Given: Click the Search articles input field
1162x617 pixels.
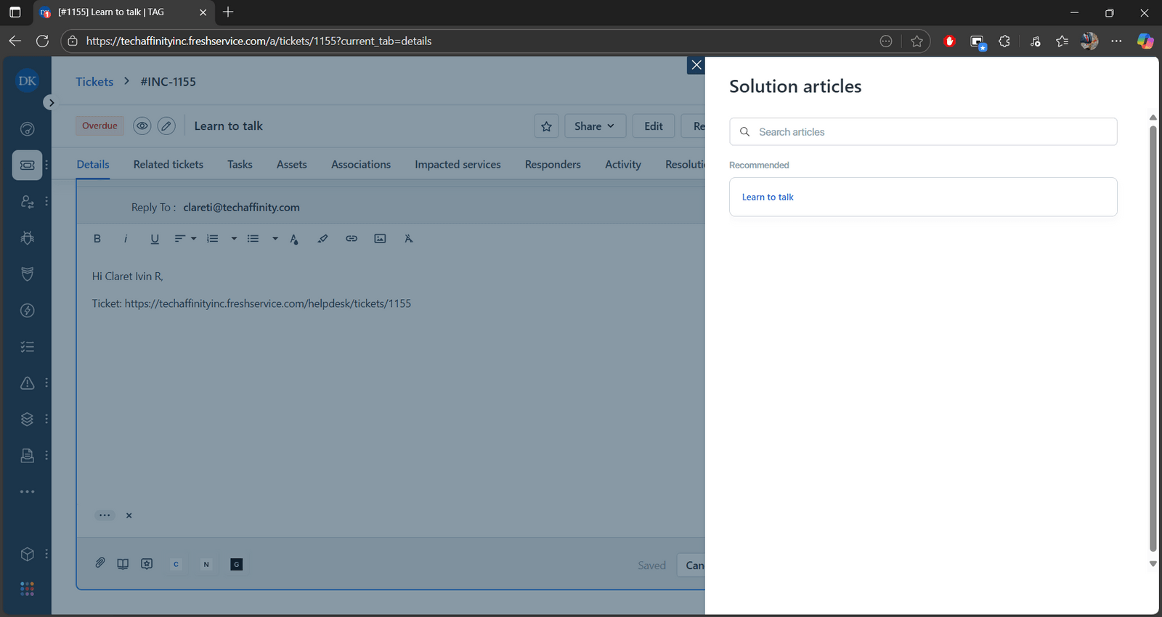Looking at the screenshot, I should 930,132.
